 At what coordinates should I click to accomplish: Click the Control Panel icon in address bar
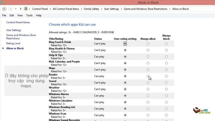(26, 9)
